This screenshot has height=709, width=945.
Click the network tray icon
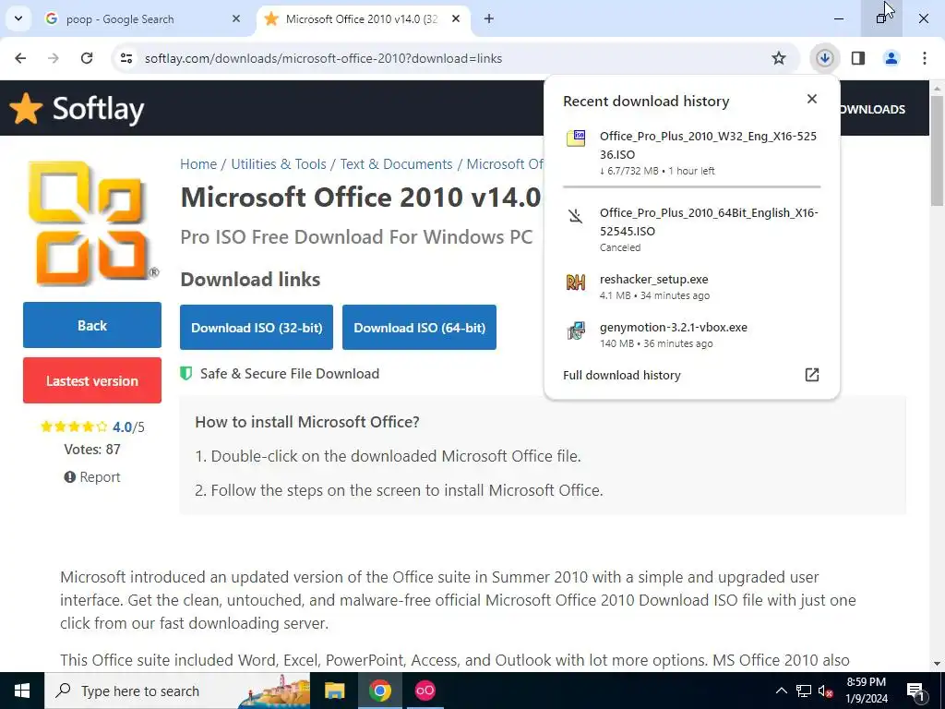point(804,691)
